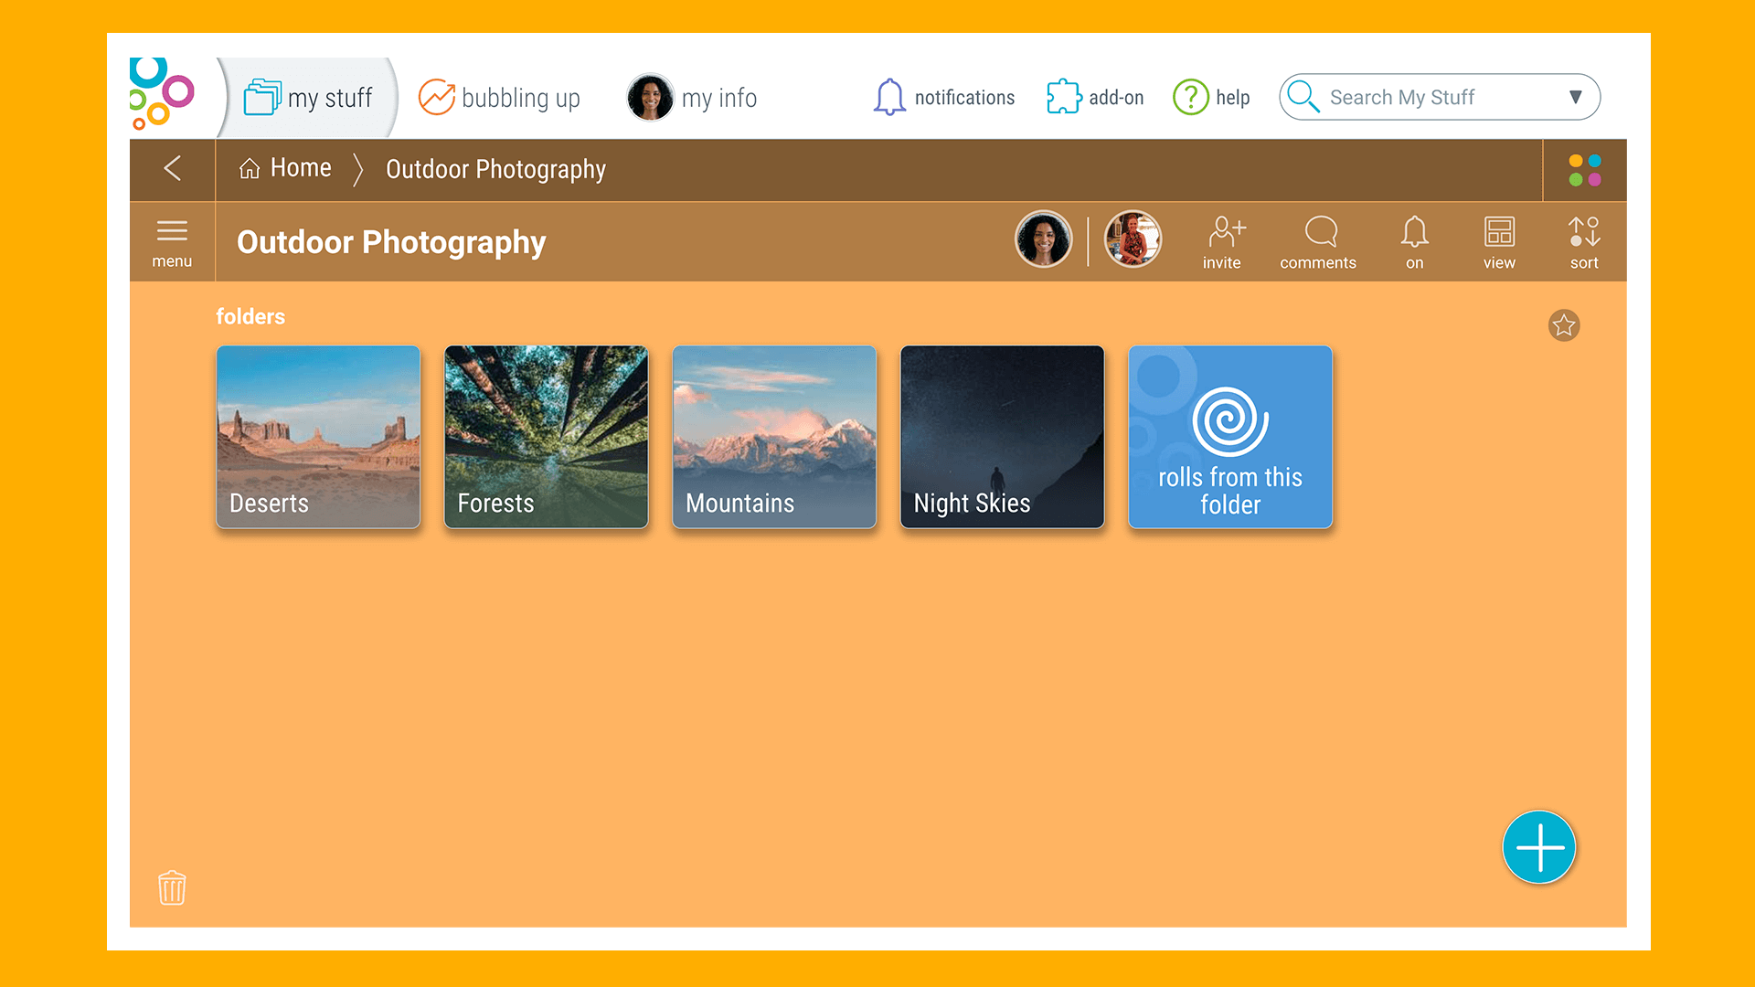Go back with the left arrow
1755x987 pixels.
172,169
